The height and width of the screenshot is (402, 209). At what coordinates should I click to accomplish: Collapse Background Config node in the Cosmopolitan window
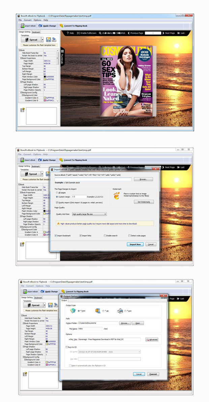[21, 92]
